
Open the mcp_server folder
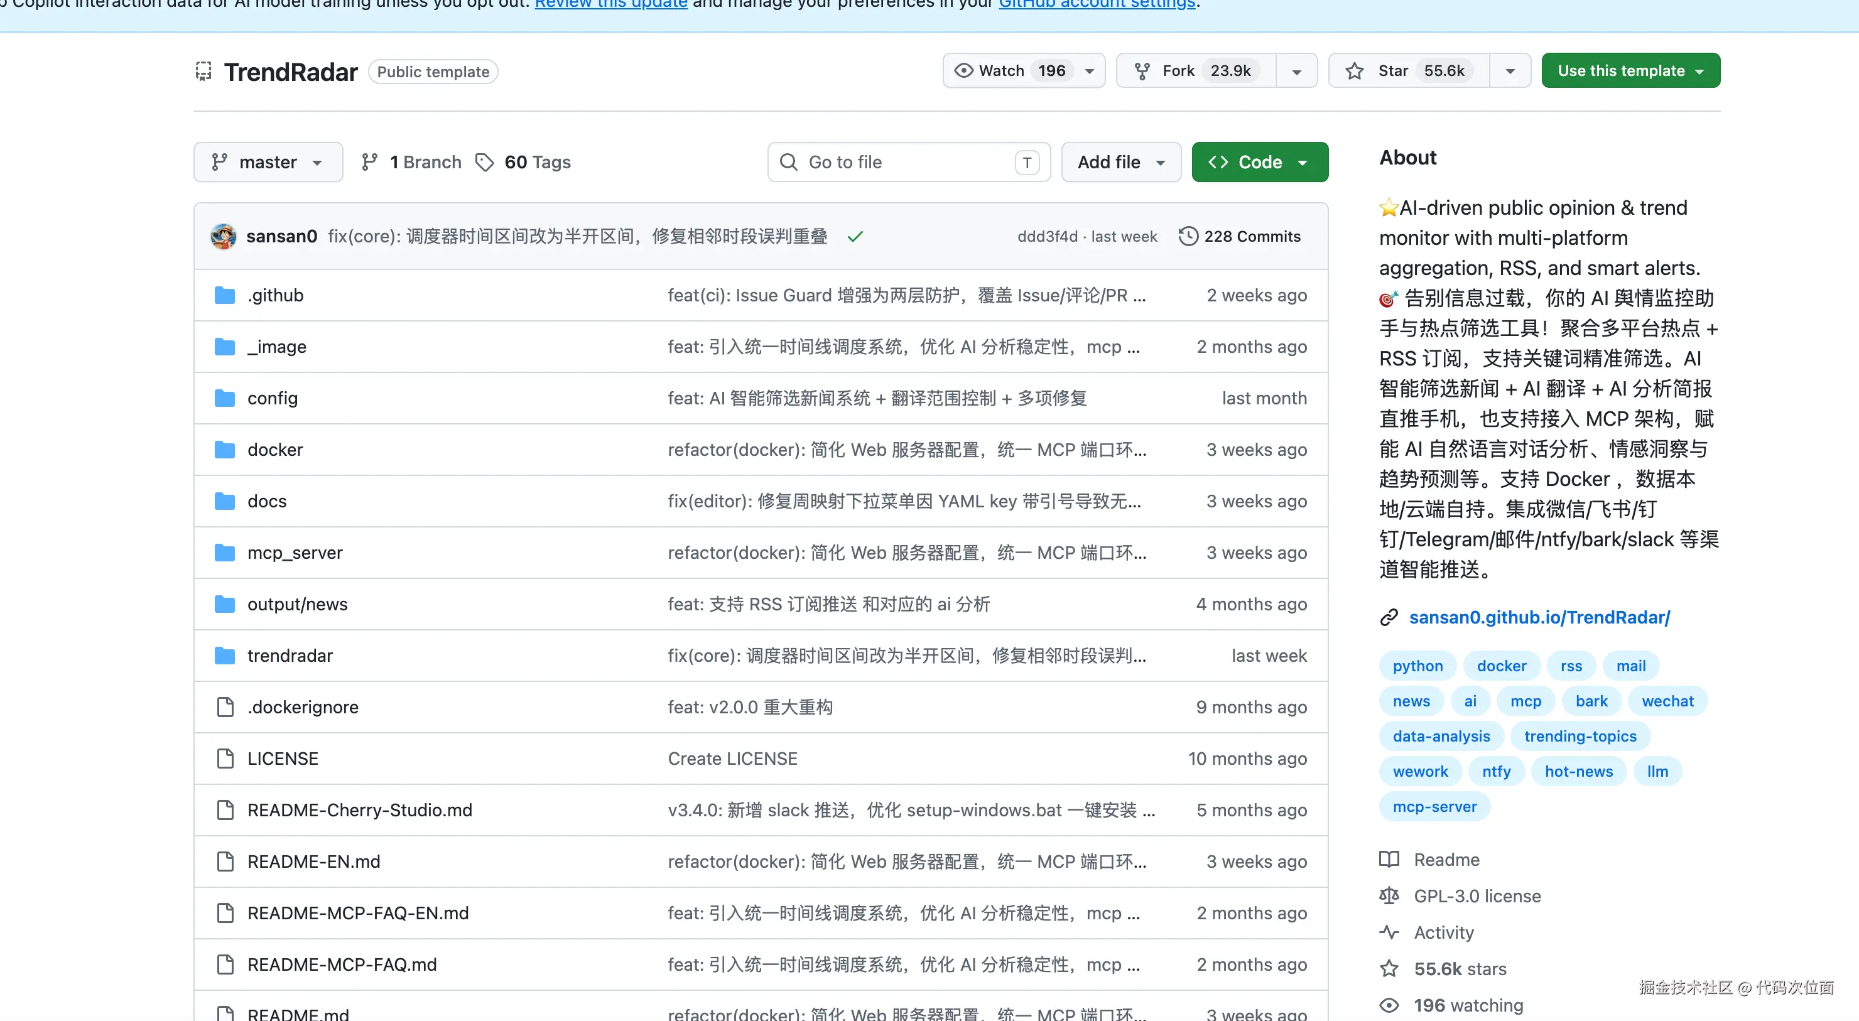coord(295,553)
